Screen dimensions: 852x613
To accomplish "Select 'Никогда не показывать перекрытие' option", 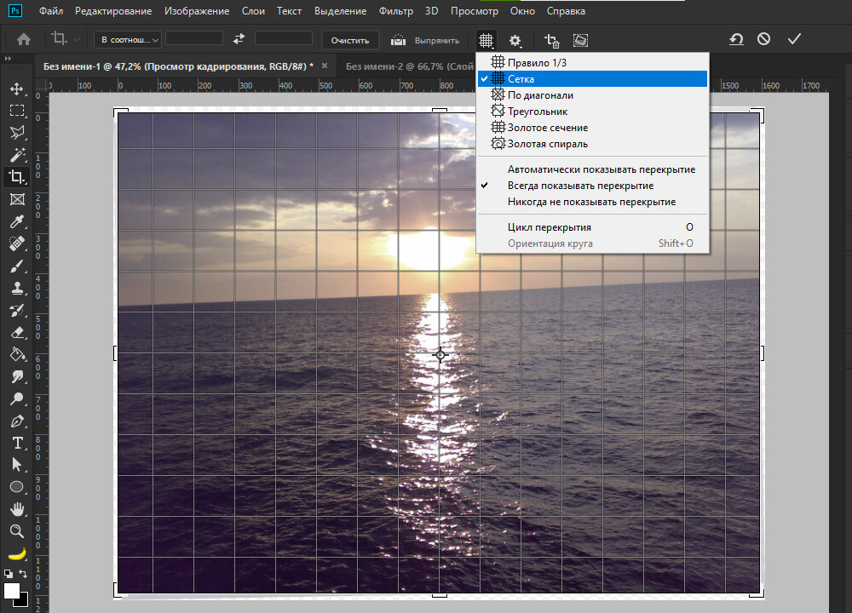I will (x=591, y=202).
